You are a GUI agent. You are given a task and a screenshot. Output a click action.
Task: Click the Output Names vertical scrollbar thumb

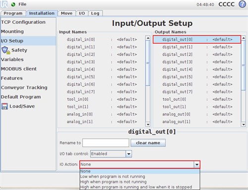point(244,65)
